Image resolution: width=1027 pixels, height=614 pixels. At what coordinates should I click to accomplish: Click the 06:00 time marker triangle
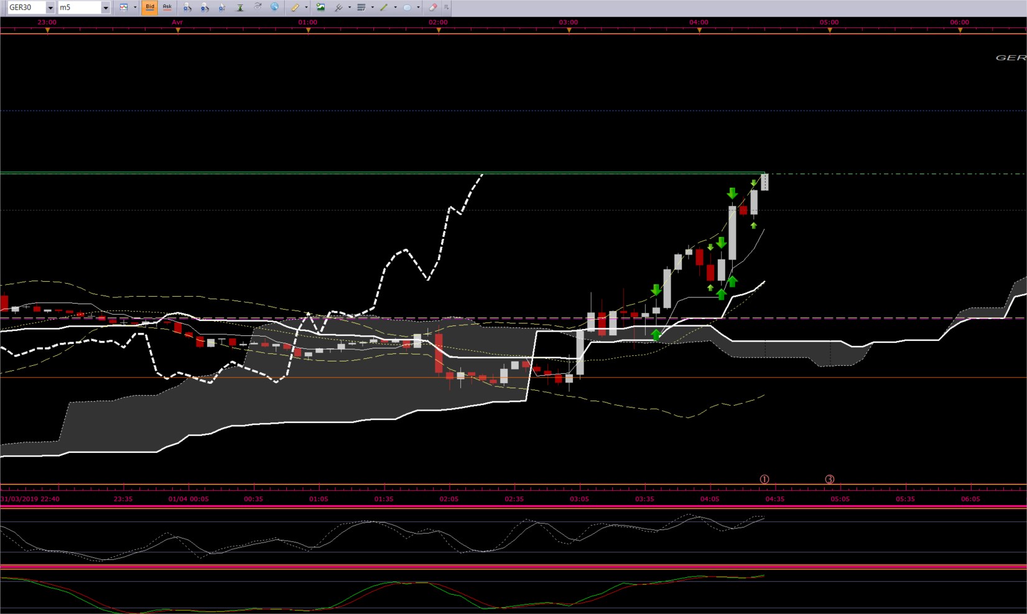point(960,30)
